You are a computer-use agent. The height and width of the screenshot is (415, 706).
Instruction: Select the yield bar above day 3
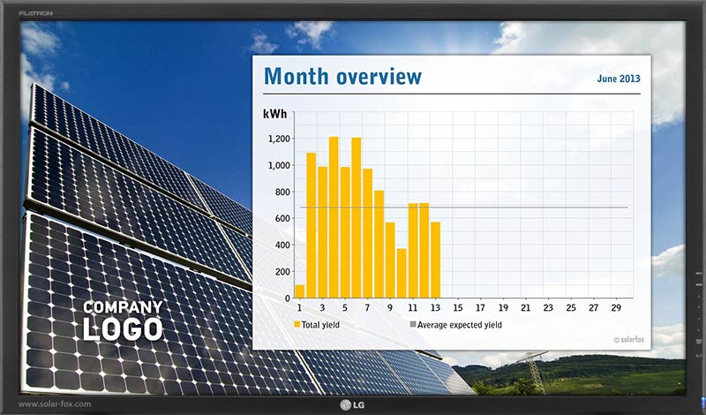pos(322,232)
